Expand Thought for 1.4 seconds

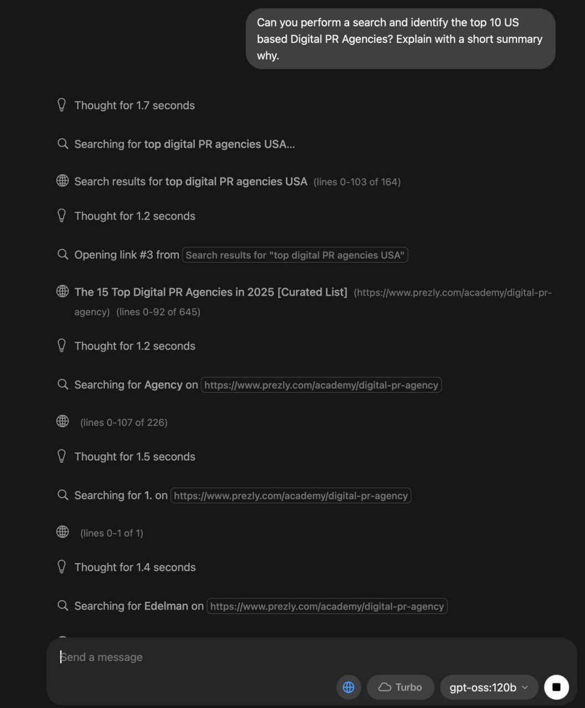(x=135, y=567)
